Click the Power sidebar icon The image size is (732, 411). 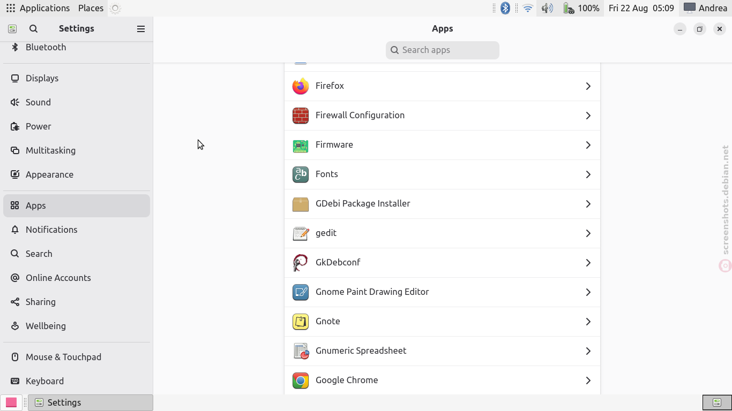[x=15, y=126]
